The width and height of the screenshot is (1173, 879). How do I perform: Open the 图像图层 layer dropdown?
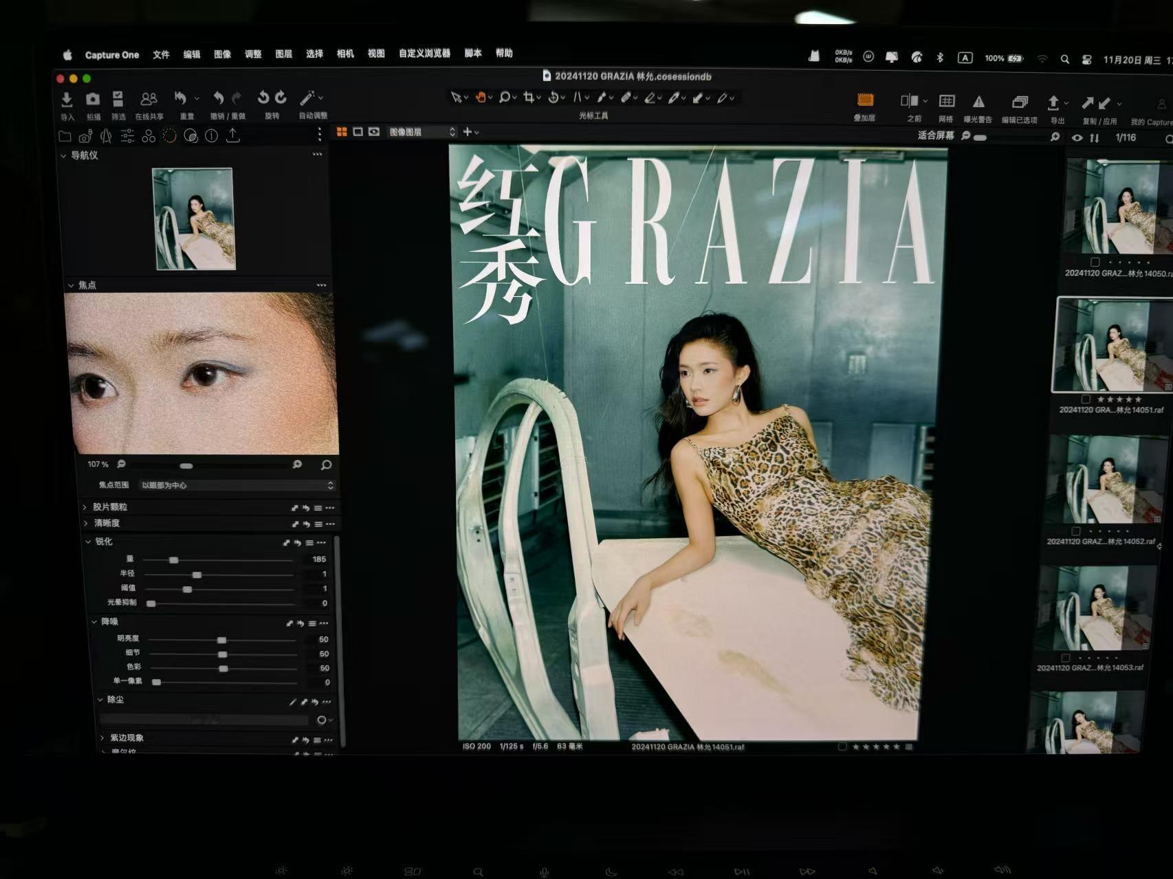[x=421, y=132]
